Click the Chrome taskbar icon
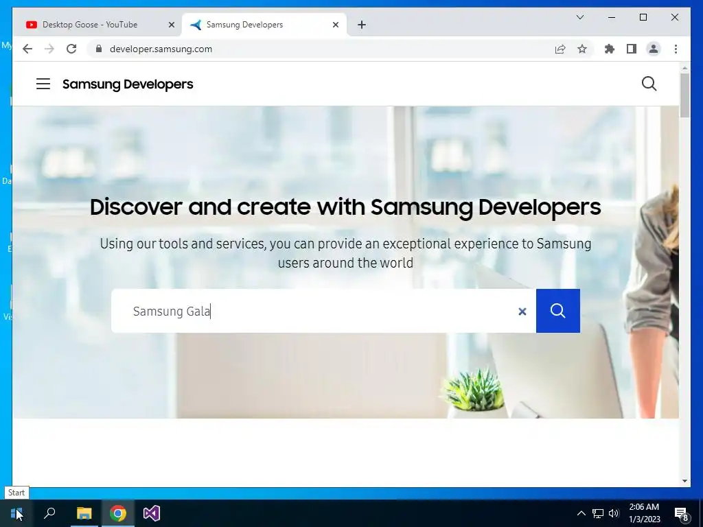 [118, 513]
